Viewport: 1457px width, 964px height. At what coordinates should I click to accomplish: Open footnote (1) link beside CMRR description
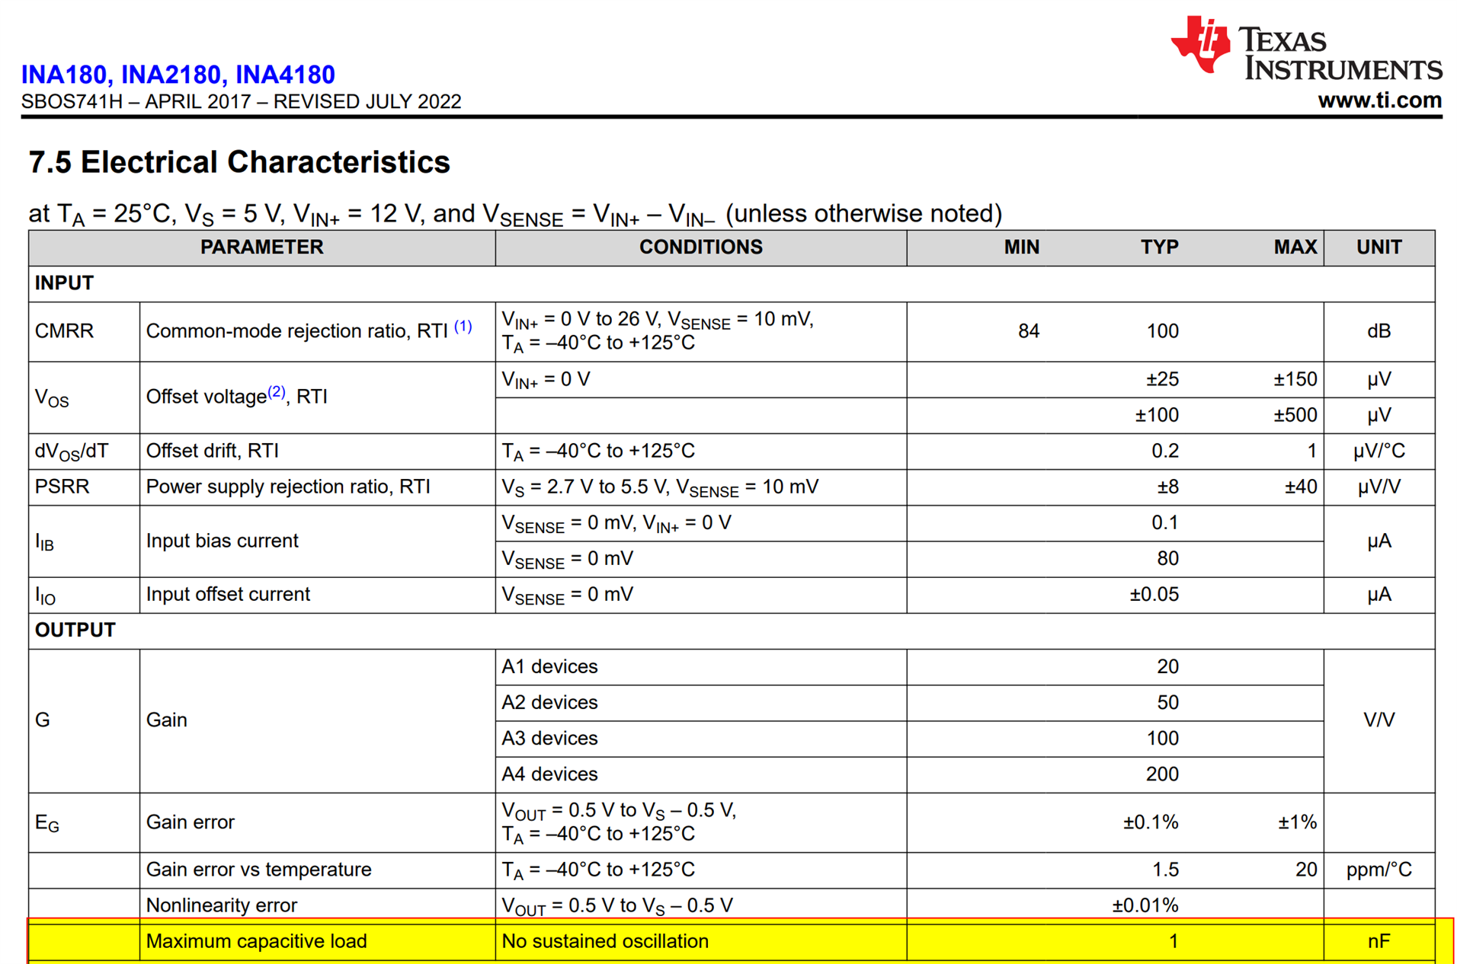click(463, 327)
